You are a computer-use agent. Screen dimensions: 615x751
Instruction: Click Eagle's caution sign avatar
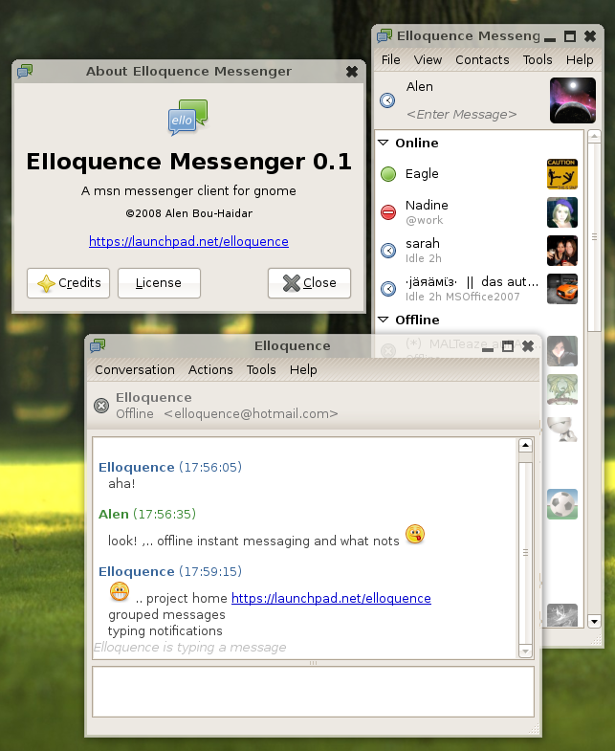[562, 174]
